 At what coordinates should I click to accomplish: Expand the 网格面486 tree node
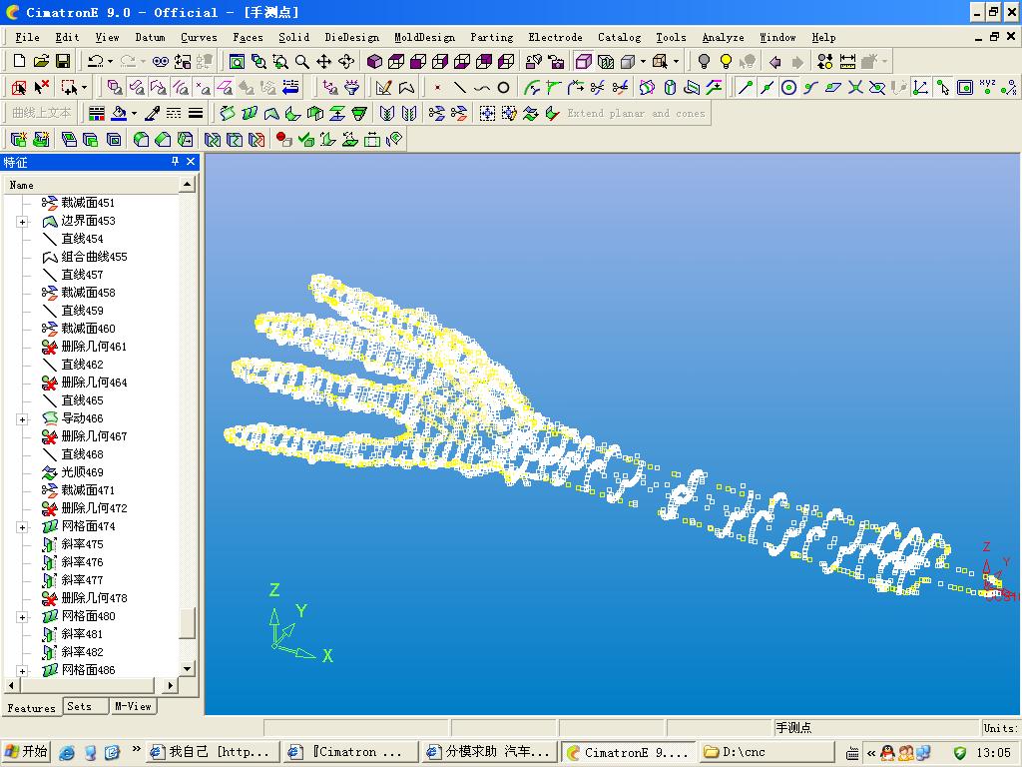coord(22,670)
